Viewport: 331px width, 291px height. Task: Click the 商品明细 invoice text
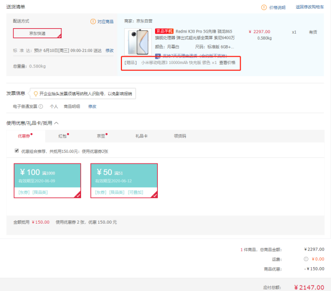click(x=72, y=107)
